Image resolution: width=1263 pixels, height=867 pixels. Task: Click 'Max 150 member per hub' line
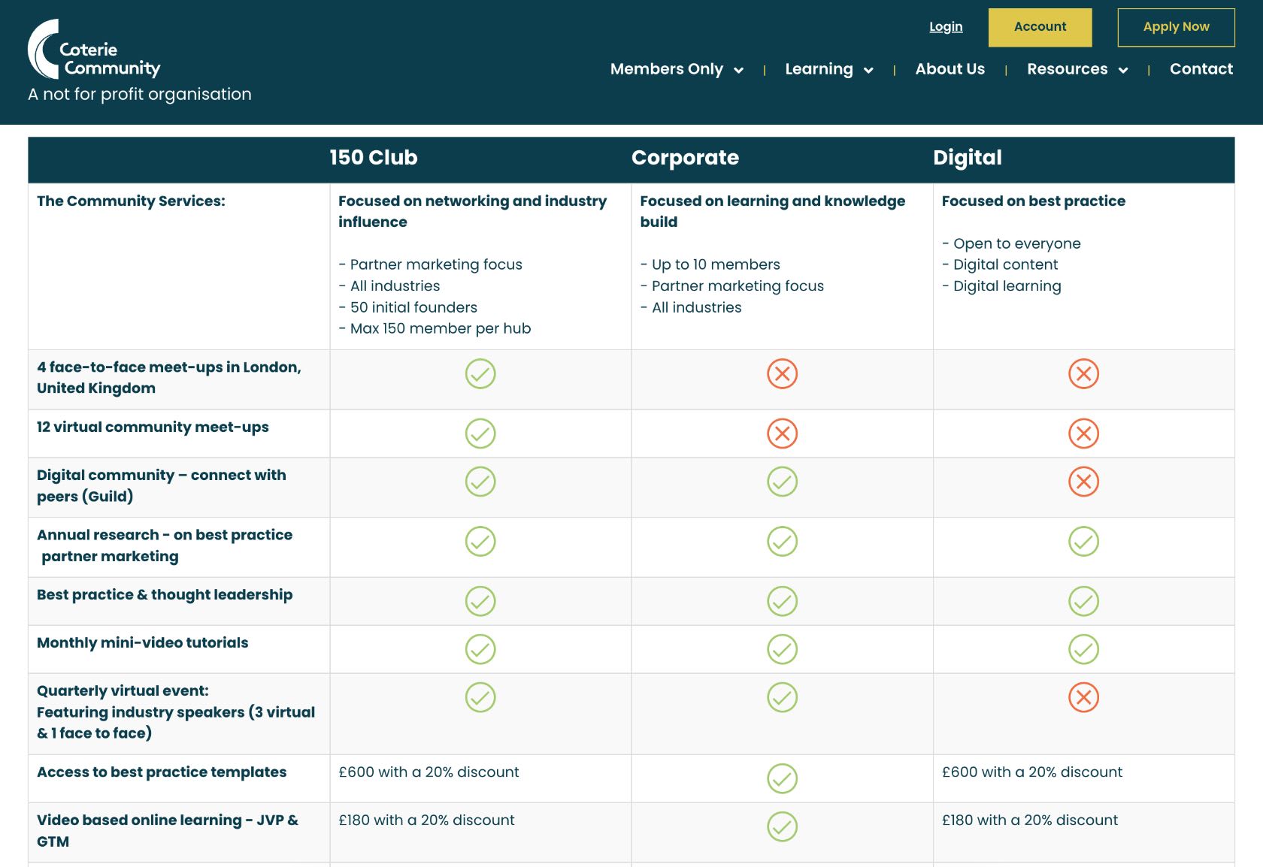(x=435, y=328)
